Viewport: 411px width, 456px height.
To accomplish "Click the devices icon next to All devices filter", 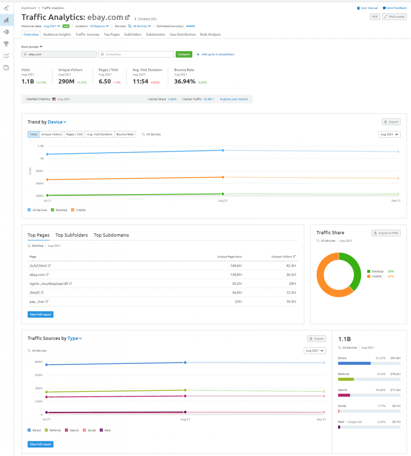I will (x=129, y=26).
